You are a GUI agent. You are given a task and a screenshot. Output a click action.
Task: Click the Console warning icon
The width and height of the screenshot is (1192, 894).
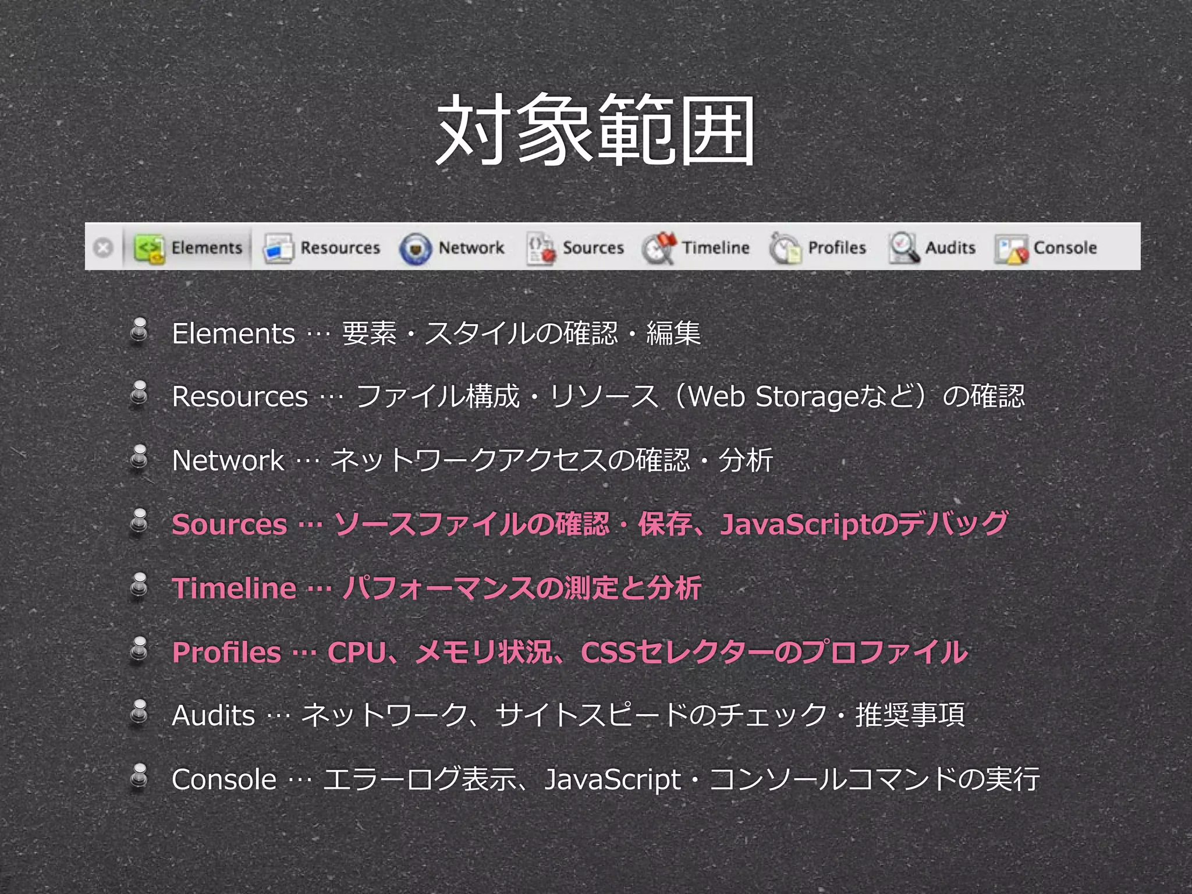1011,249
